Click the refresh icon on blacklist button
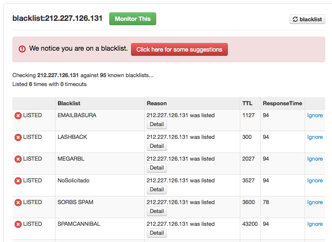The width and height of the screenshot is (332, 242). pyautogui.click(x=295, y=19)
